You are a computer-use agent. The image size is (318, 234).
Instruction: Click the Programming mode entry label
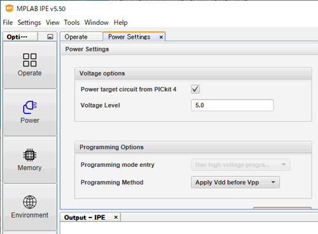point(118,165)
